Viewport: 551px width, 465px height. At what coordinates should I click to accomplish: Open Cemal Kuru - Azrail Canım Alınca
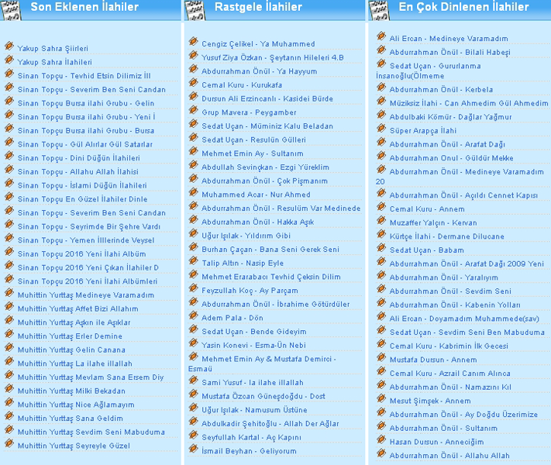(x=449, y=374)
